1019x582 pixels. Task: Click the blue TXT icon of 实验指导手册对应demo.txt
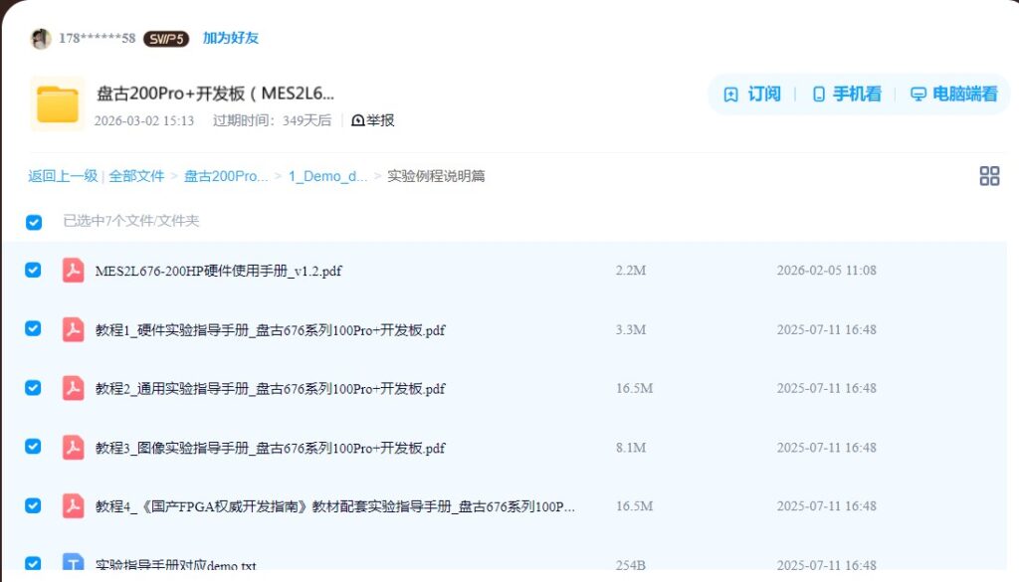(x=73, y=563)
